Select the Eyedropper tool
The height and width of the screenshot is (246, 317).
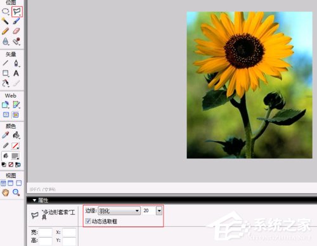click(6, 135)
